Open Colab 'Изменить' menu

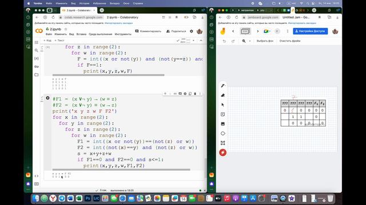[61, 34]
